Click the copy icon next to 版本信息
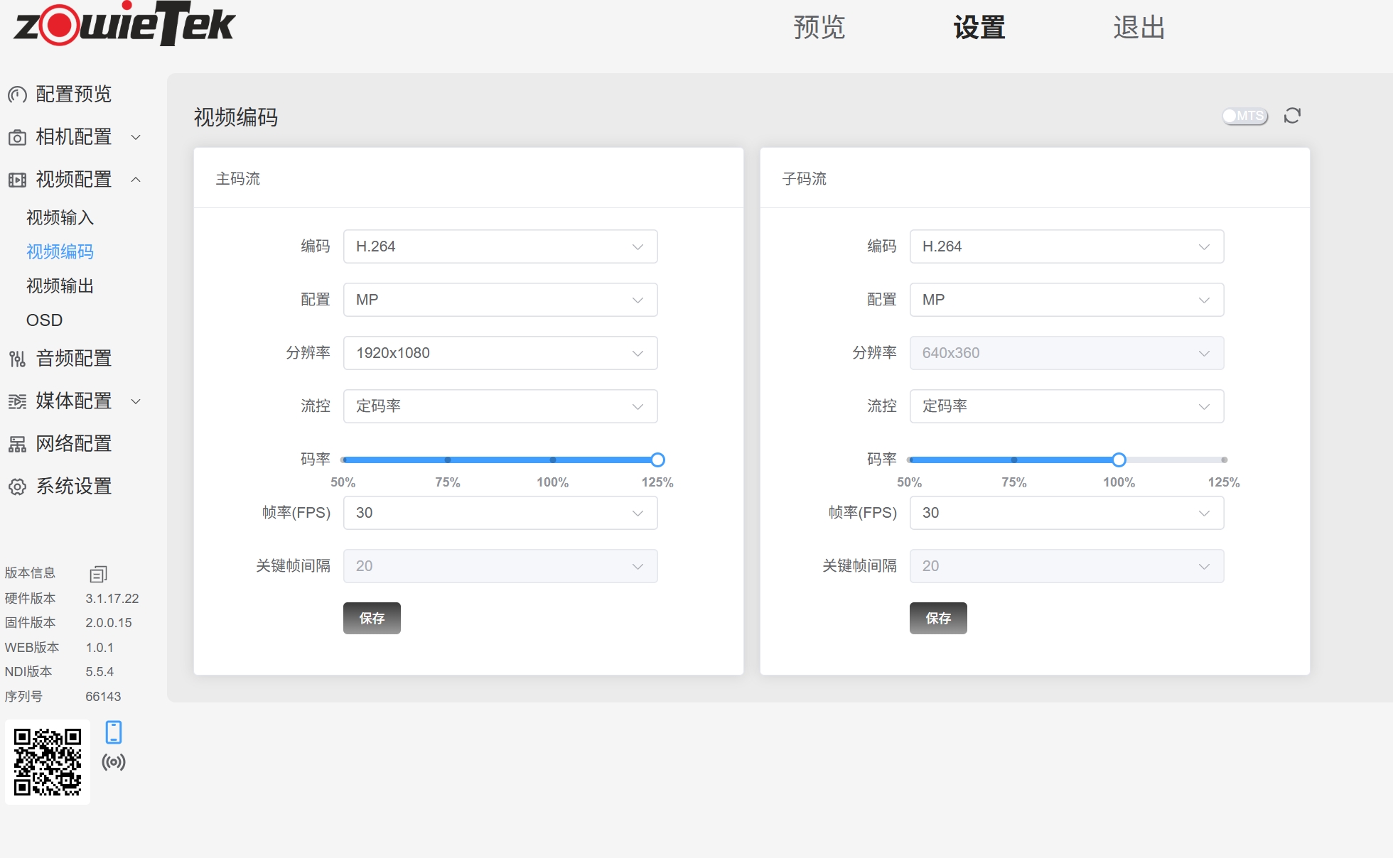This screenshot has height=858, width=1393. [98, 574]
